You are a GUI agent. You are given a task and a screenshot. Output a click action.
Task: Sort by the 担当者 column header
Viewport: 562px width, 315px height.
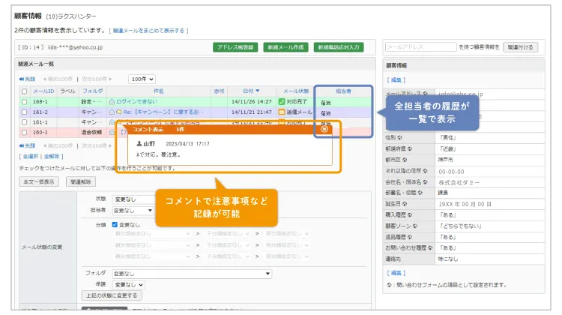(343, 91)
